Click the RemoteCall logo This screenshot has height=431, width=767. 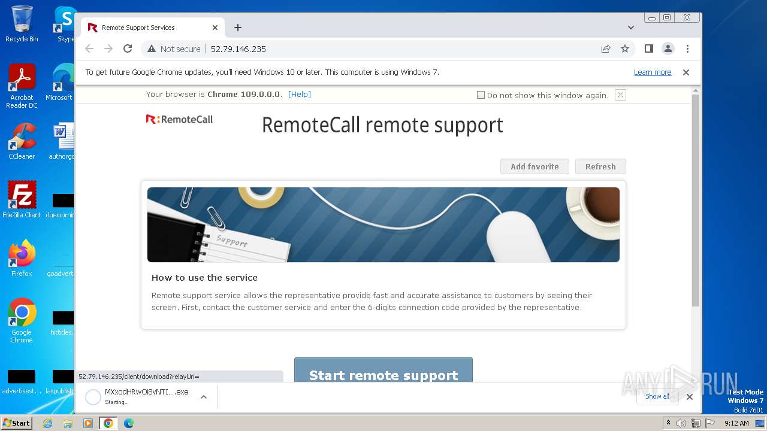[179, 119]
